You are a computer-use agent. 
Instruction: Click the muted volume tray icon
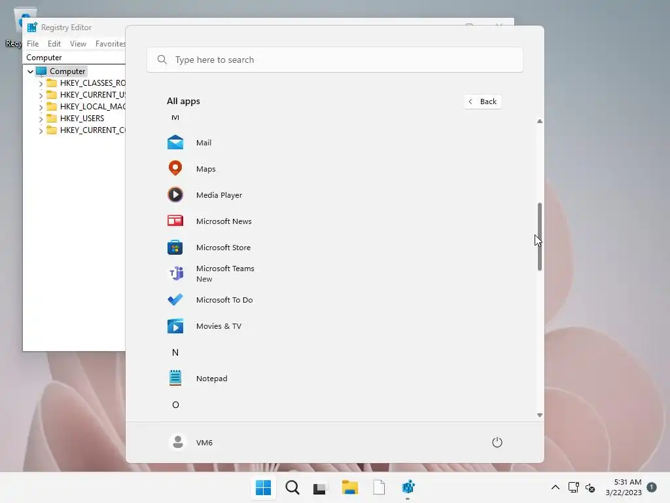pyautogui.click(x=590, y=487)
